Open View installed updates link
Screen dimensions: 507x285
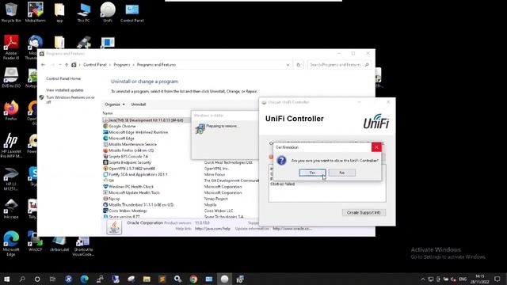pyautogui.click(x=65, y=90)
